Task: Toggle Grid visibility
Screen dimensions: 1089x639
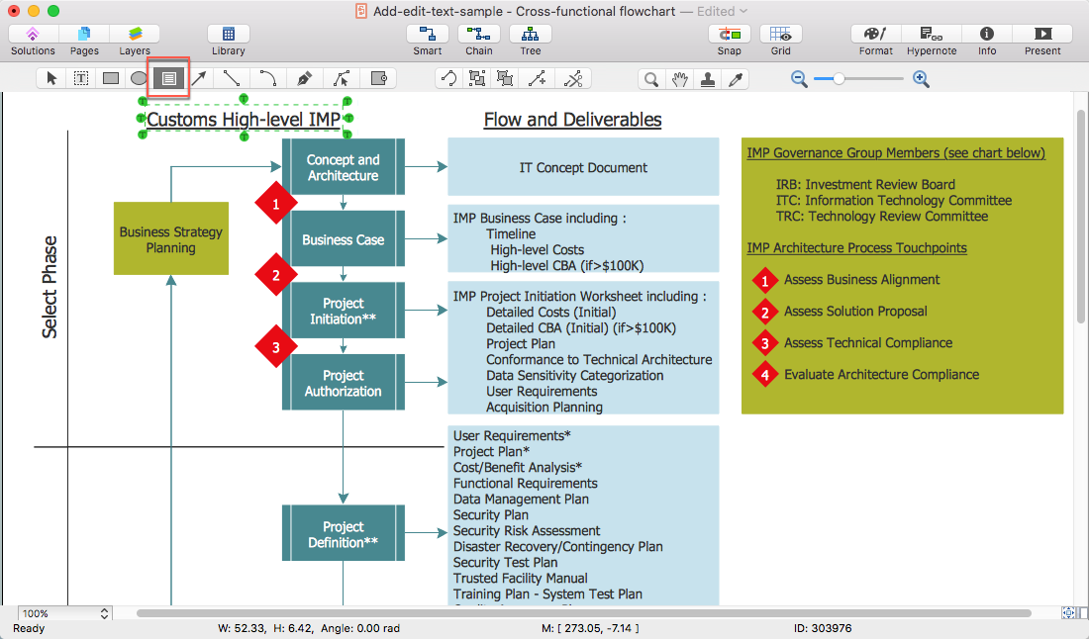Action: (781, 41)
